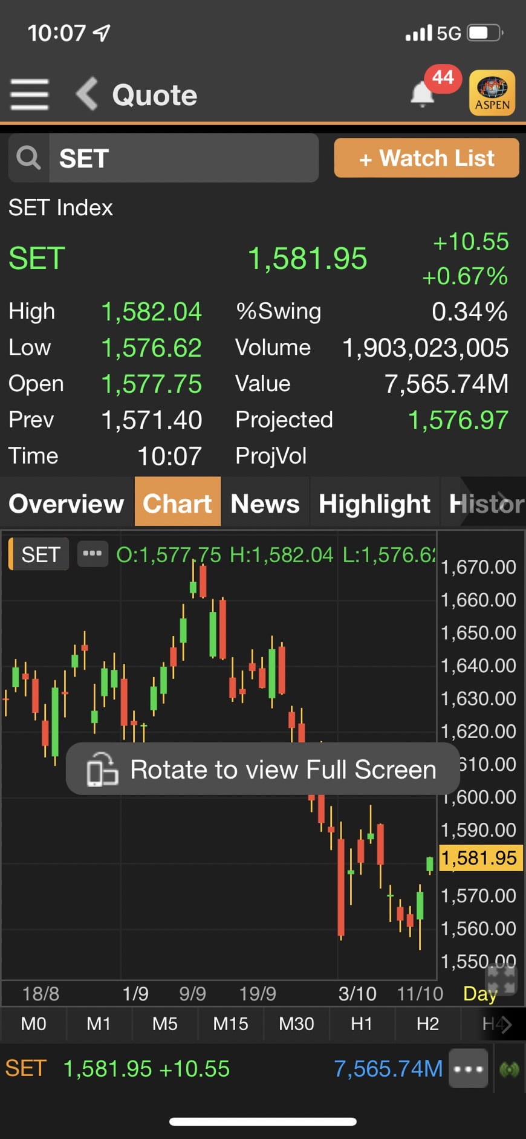Viewport: 526px width, 1139px height.
Task: Select the M1 chart interval
Action: (99, 1024)
